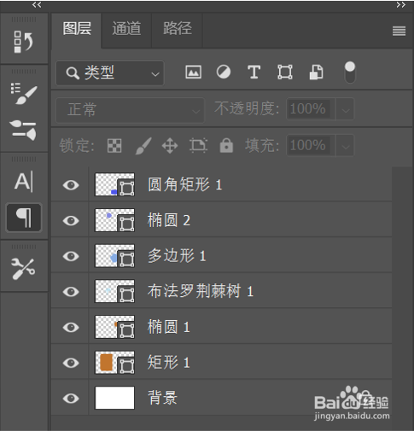Select layer name 圆角矩形 1
This screenshot has width=414, height=431.
tap(185, 185)
